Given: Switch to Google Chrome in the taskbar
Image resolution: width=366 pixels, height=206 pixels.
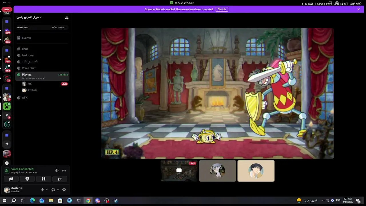Looking at the screenshot, I should coord(88,201).
